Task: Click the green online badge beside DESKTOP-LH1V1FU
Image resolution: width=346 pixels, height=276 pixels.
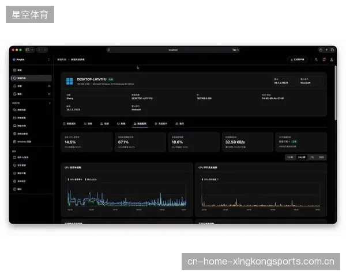Action: click(111, 79)
